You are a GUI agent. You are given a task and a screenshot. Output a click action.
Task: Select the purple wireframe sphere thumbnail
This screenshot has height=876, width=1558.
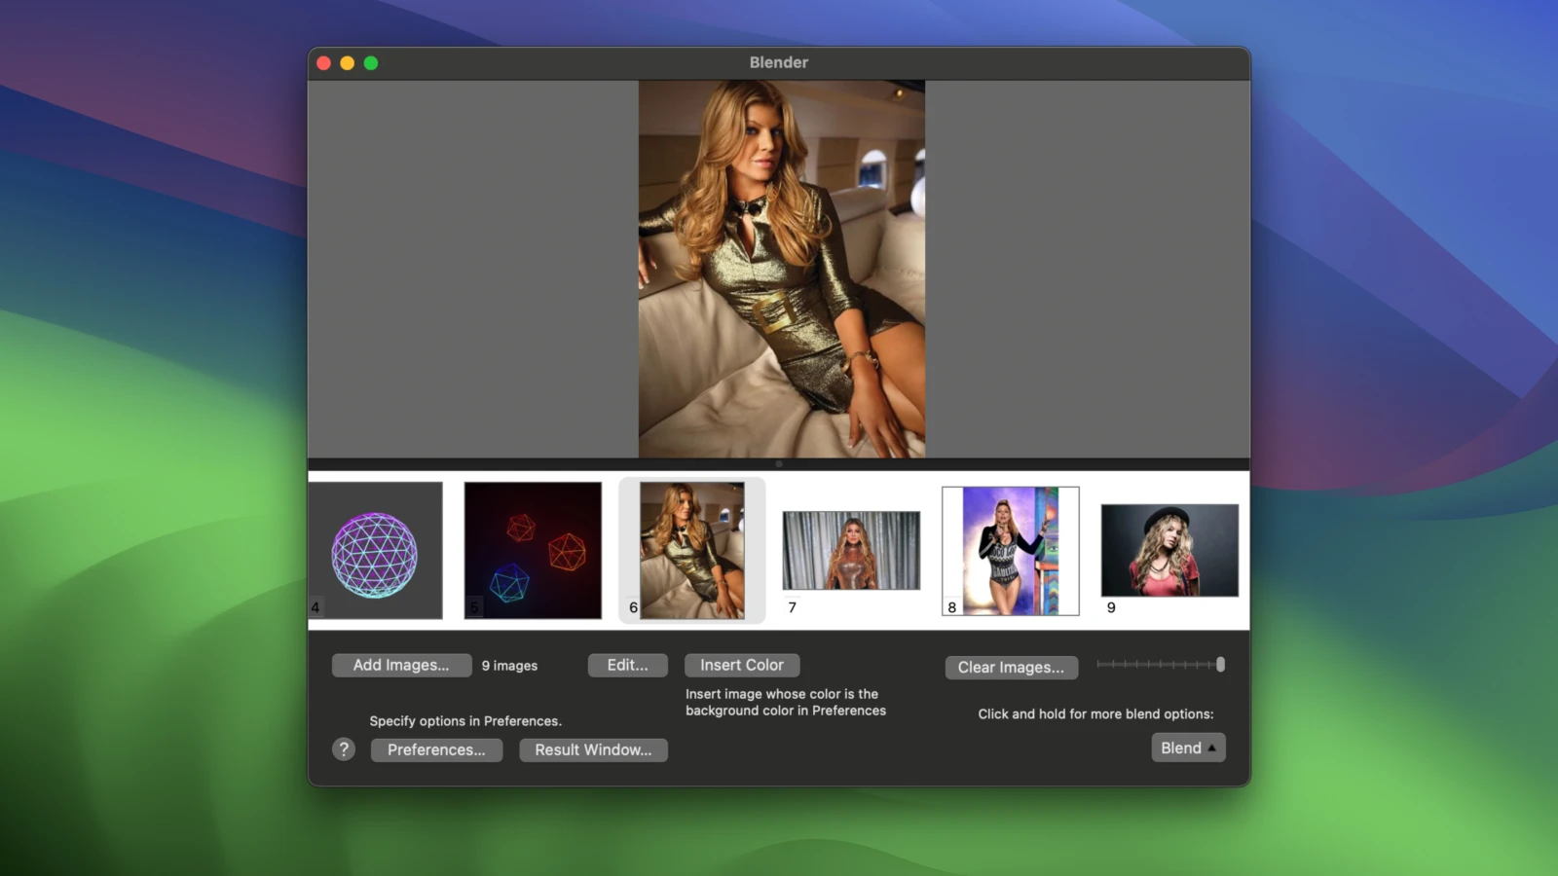(376, 551)
